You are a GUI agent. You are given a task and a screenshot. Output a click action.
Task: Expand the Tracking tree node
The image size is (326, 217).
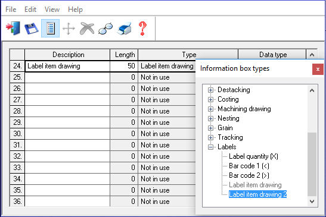coord(210,137)
